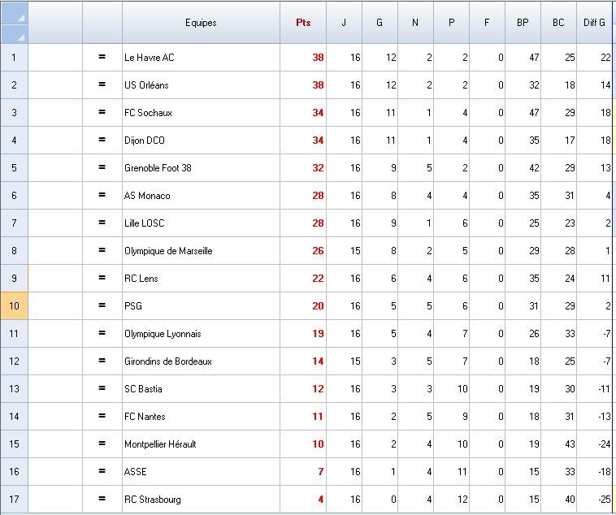Click the equals trend icon next to AS Monaco
The image size is (616, 515).
point(102,196)
